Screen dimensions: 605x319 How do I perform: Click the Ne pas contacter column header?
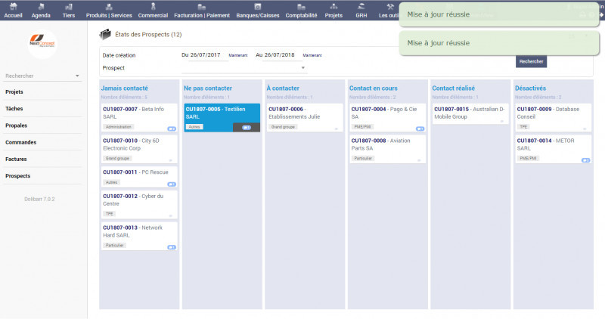[207, 88]
